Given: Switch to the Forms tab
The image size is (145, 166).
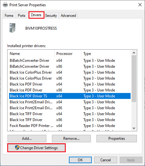Looking at the screenshot, I should pos(9,16).
